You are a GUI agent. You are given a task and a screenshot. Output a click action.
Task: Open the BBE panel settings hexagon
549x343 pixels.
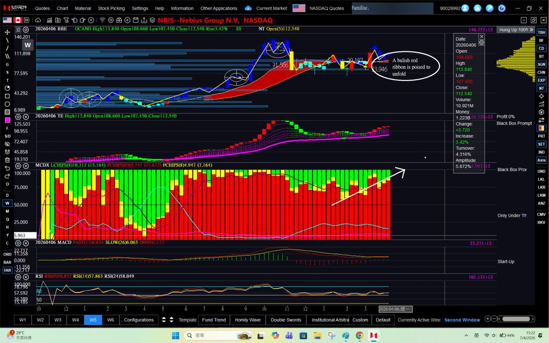click(26, 29)
